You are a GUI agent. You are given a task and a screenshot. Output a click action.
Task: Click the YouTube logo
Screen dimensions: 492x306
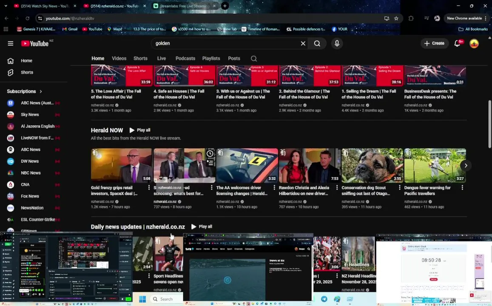point(35,44)
